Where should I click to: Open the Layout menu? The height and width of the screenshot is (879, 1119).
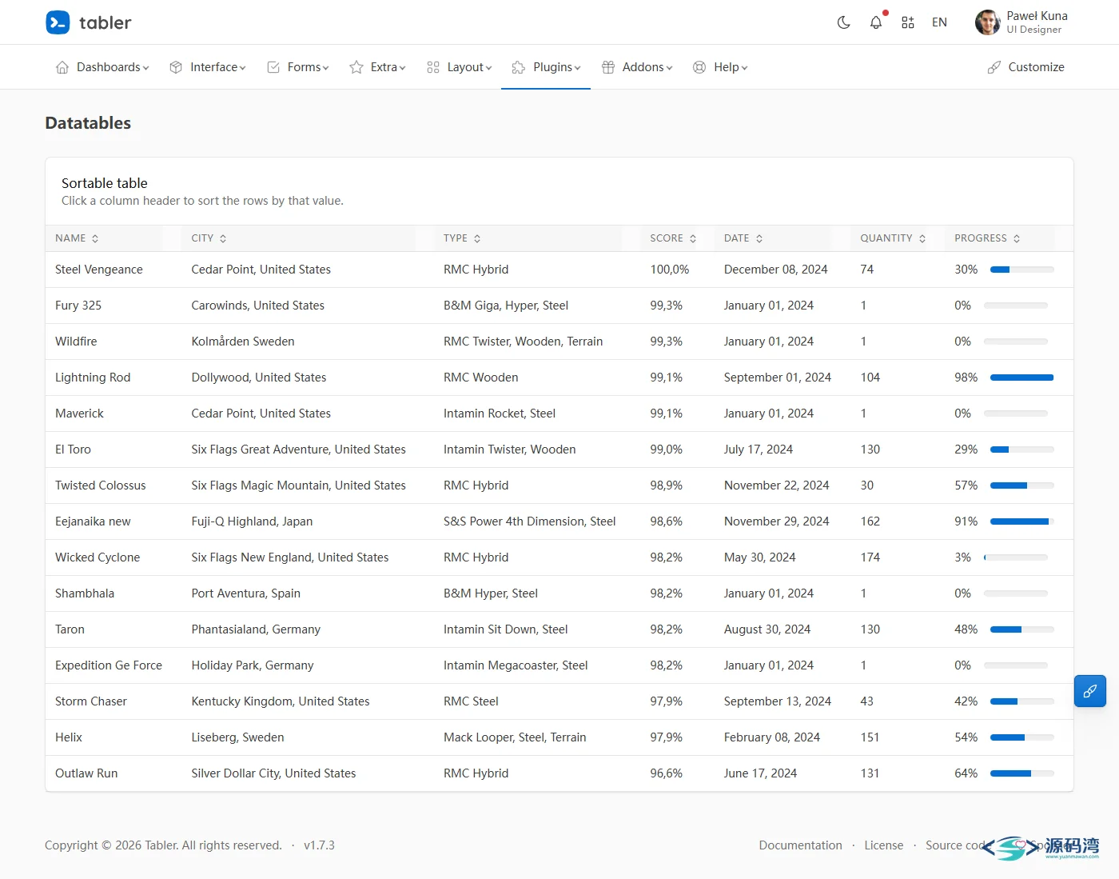point(459,67)
